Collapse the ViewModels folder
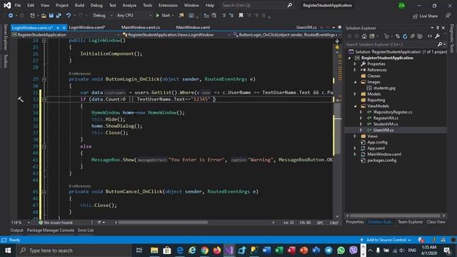This screenshot has width=457, height=257. click(355, 106)
